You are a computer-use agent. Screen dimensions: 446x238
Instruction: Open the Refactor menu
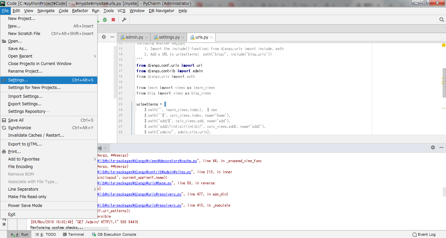[80, 11]
